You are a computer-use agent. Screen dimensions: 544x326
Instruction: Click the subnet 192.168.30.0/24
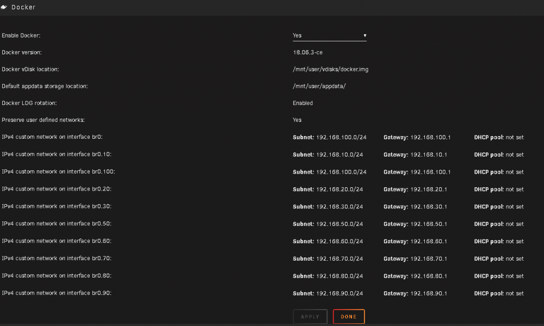339,207
